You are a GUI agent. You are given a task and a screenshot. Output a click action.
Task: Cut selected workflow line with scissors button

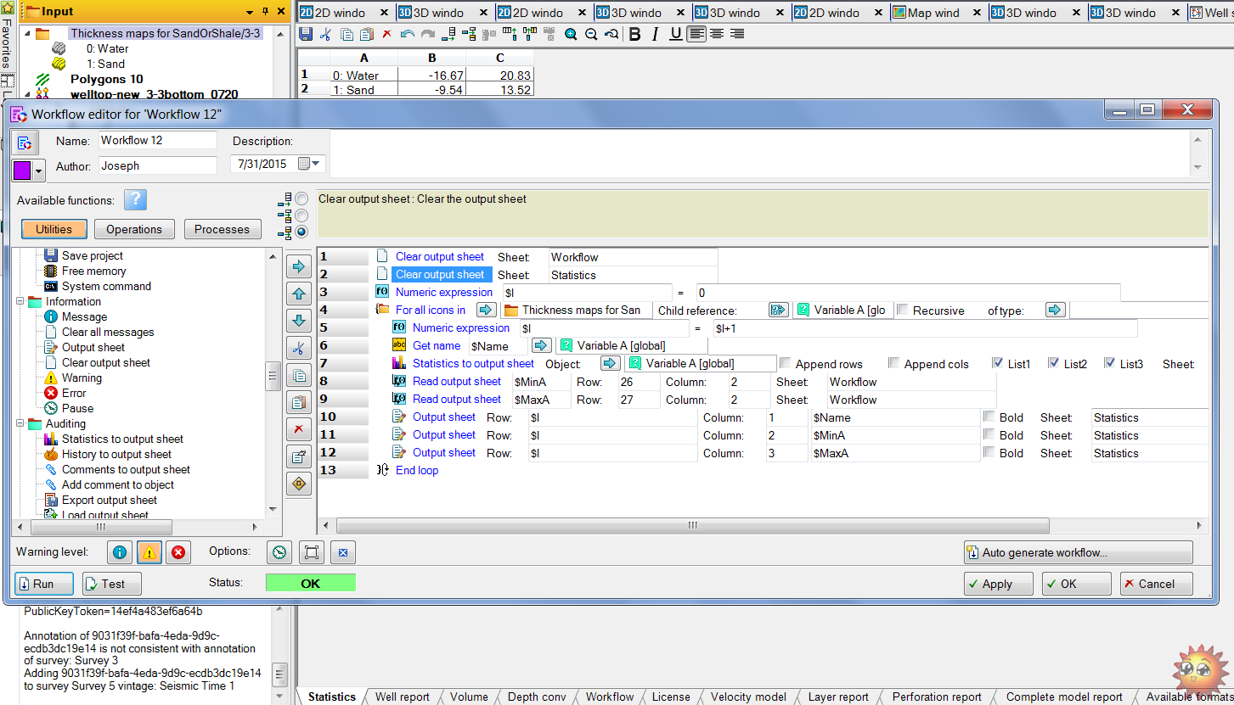299,348
